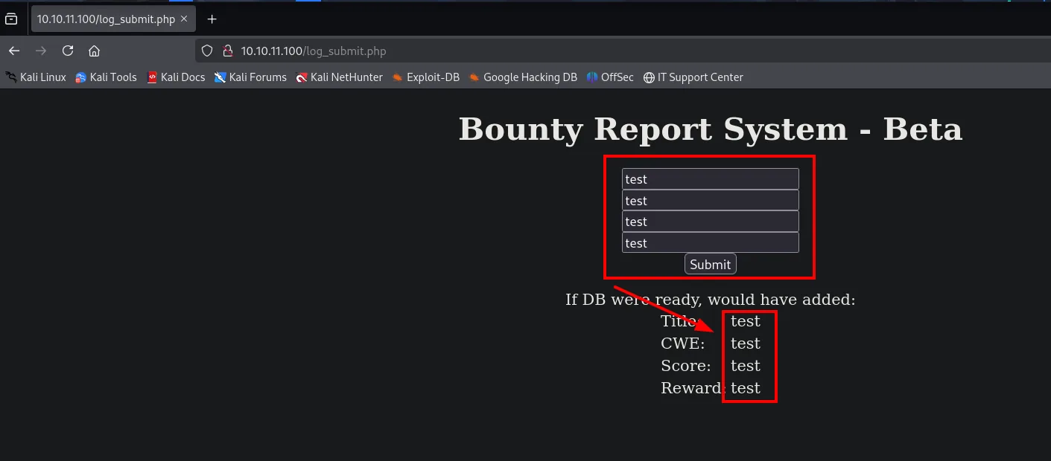Viewport: 1051px width, 461px height.
Task: Click the Title: label in results
Action: [679, 321]
